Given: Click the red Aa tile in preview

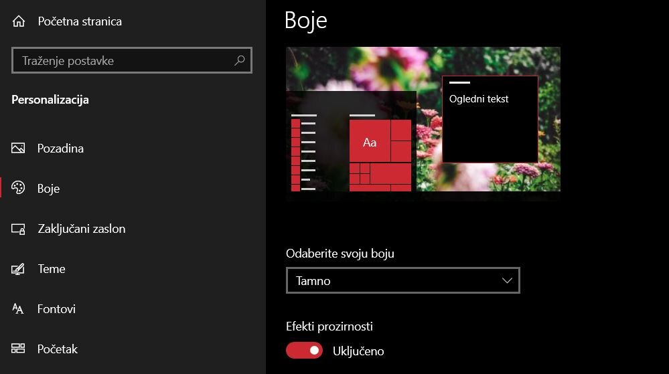Looking at the screenshot, I should 370,142.
